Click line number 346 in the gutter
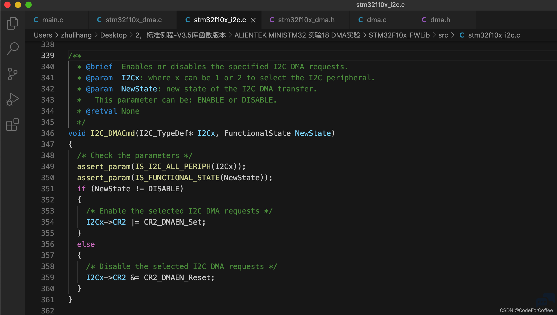 point(48,133)
